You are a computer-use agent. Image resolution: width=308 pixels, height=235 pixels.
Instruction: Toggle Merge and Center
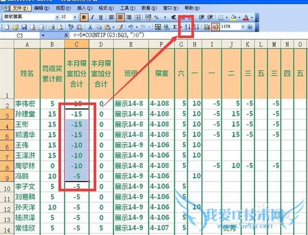click(137, 17)
